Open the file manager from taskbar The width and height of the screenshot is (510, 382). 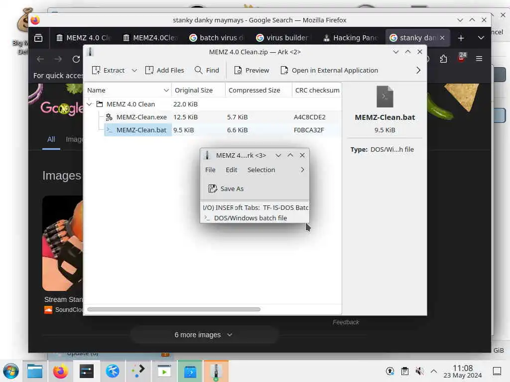pyautogui.click(x=35, y=371)
